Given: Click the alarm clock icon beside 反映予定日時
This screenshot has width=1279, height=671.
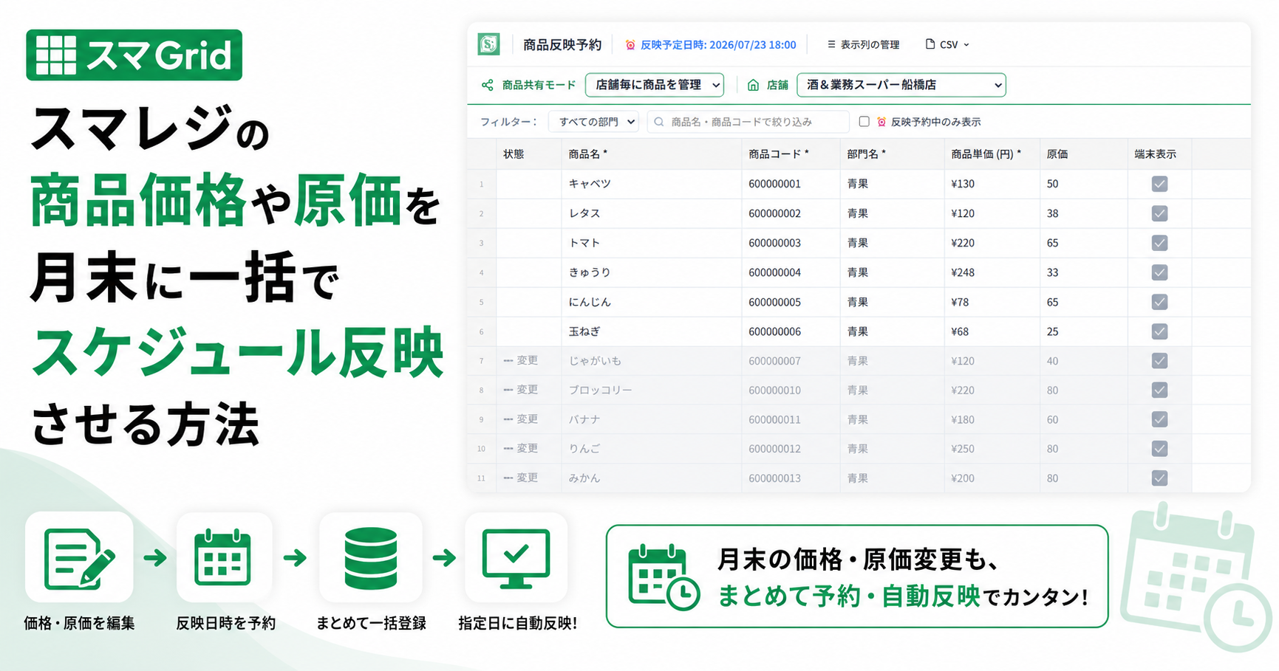Looking at the screenshot, I should [630, 45].
